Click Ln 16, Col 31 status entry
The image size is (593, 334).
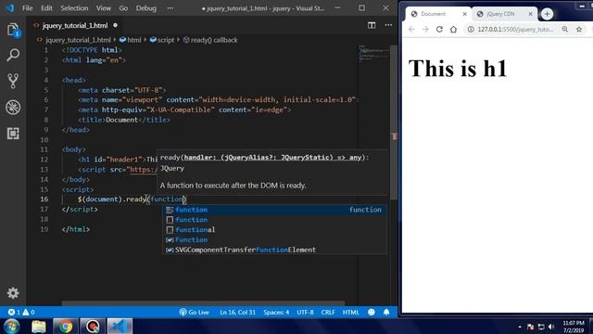237,312
